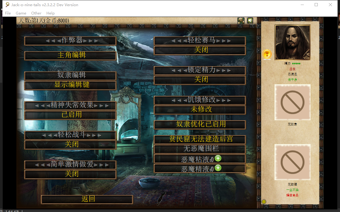Toggle 关闭 under 轻松赛马
340x212 pixels.
(200, 50)
